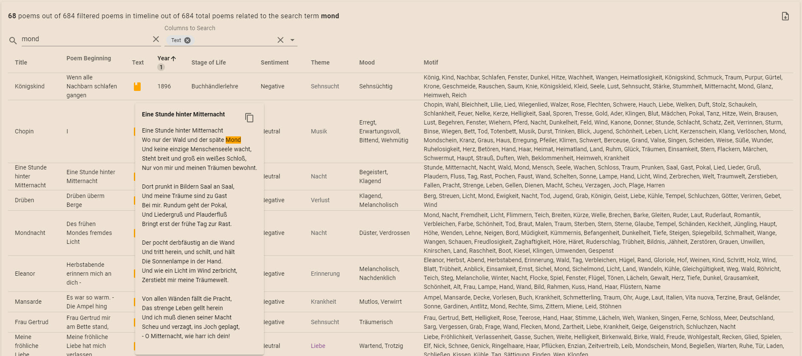Open the Königskind poem text icon
802x356 pixels.
(x=137, y=87)
